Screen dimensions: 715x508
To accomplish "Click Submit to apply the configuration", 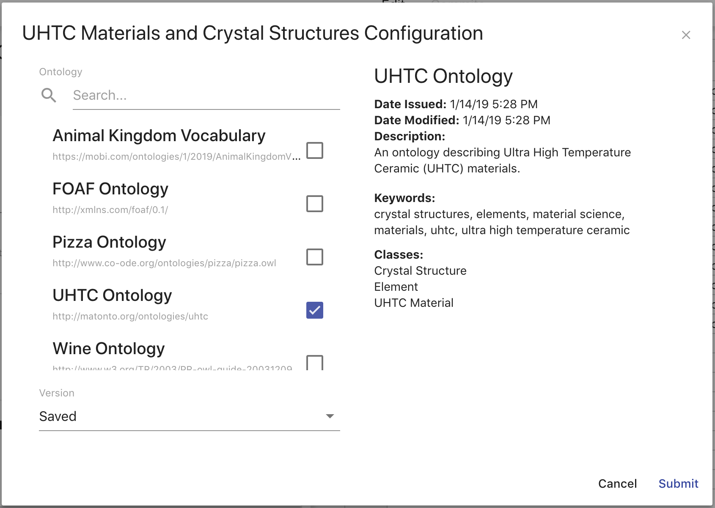I will point(678,483).
